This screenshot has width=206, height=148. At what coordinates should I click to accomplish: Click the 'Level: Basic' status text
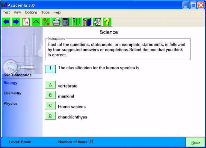coord(20,142)
